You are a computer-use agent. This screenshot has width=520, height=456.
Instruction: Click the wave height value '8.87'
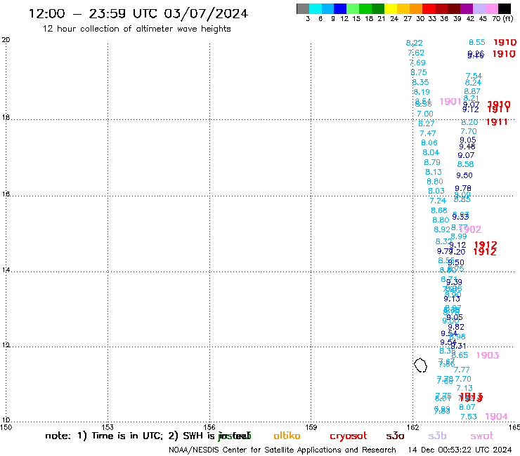(x=472, y=91)
